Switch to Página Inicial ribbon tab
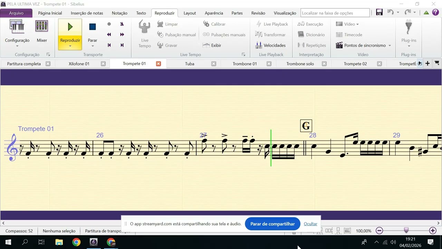The width and height of the screenshot is (442, 249). pos(50,13)
